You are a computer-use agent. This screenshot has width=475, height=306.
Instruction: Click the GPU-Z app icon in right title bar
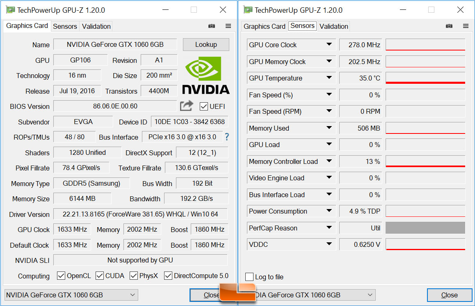click(x=248, y=10)
